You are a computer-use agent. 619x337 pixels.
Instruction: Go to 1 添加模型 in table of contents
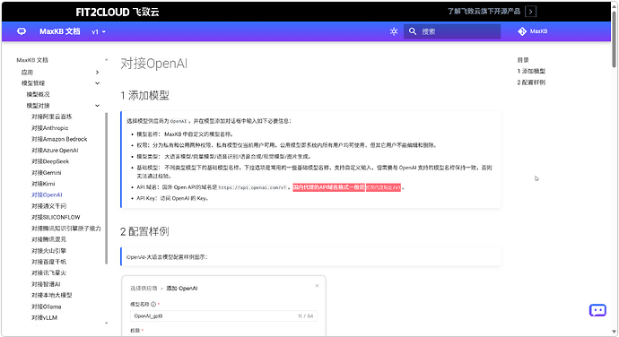tap(531, 71)
